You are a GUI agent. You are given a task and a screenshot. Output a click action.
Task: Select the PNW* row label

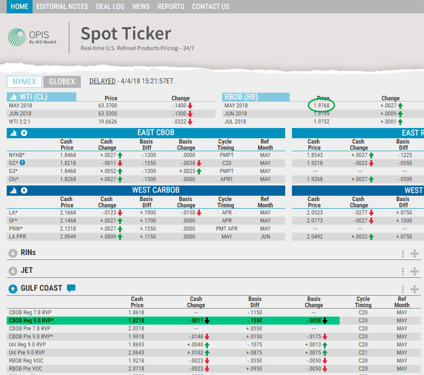[15, 229]
